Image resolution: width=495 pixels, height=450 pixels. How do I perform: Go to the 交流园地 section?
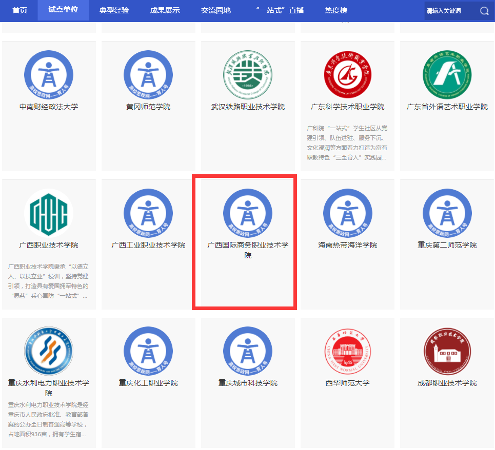click(215, 10)
